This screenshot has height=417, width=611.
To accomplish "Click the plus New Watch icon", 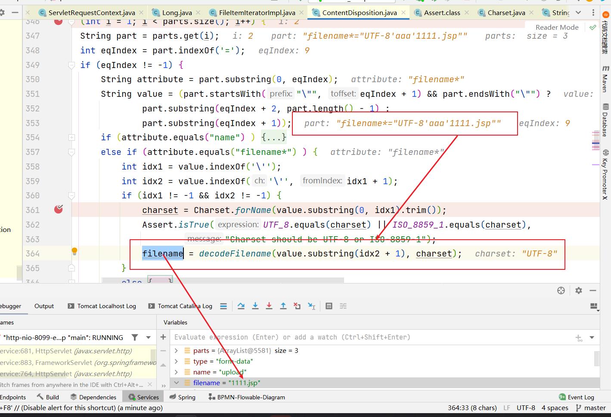I will pos(163,337).
